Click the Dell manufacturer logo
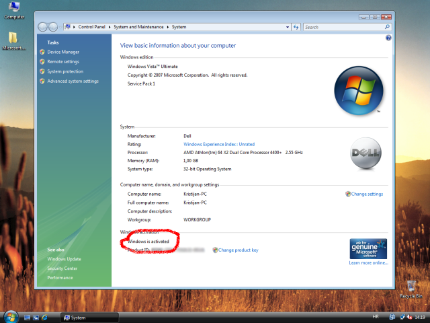Image resolution: width=430 pixels, height=323 pixels. pos(365,153)
